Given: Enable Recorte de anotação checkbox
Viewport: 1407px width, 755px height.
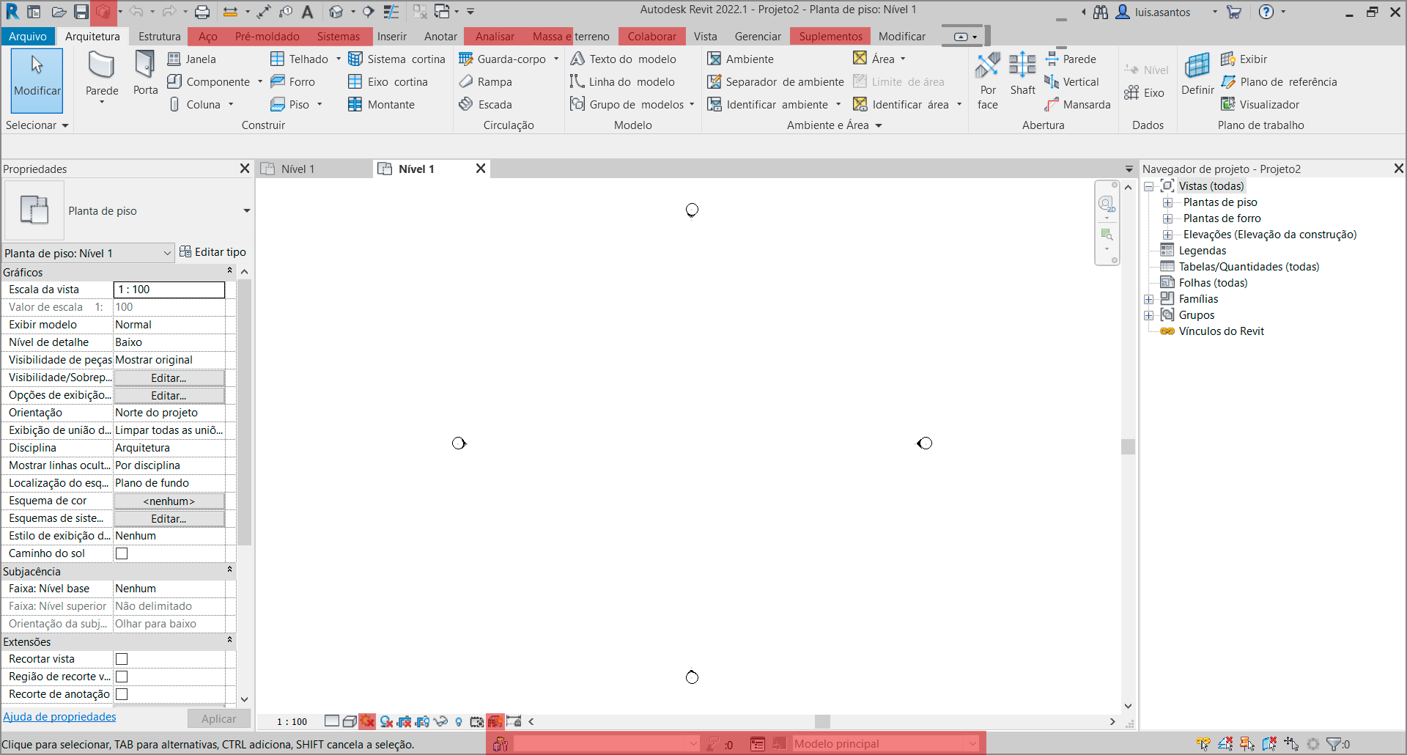Looking at the screenshot, I should click(121, 694).
